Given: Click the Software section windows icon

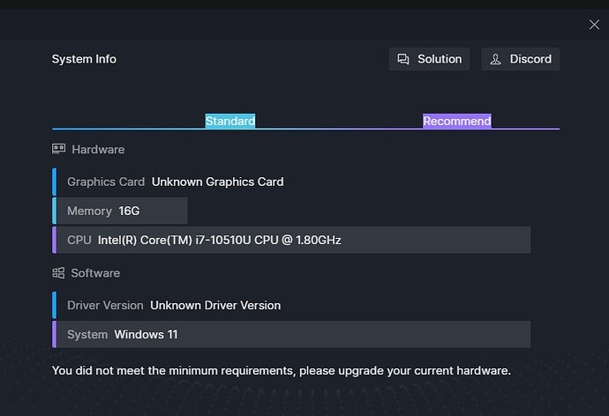Looking at the screenshot, I should click(x=59, y=273).
